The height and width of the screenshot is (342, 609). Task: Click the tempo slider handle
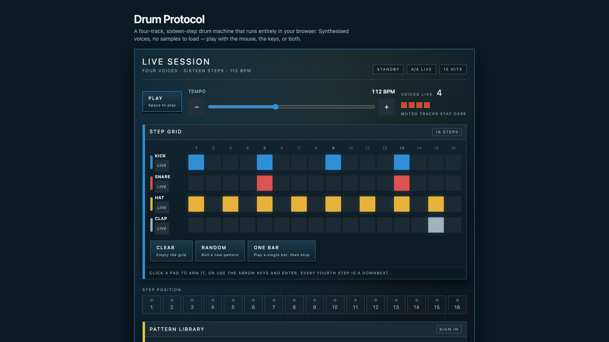(x=276, y=107)
